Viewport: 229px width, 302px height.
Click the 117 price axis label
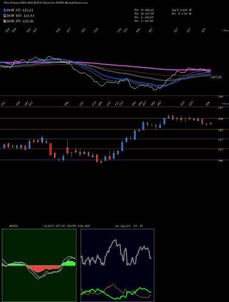pos(220,140)
